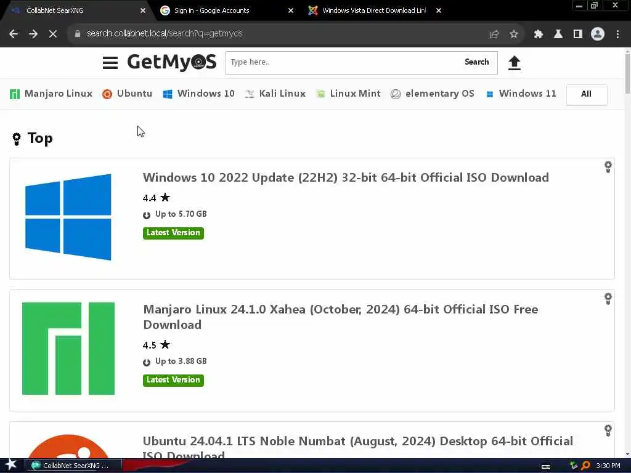Click the award icon on Manjaro card
The width and height of the screenshot is (631, 473).
coord(608,299)
